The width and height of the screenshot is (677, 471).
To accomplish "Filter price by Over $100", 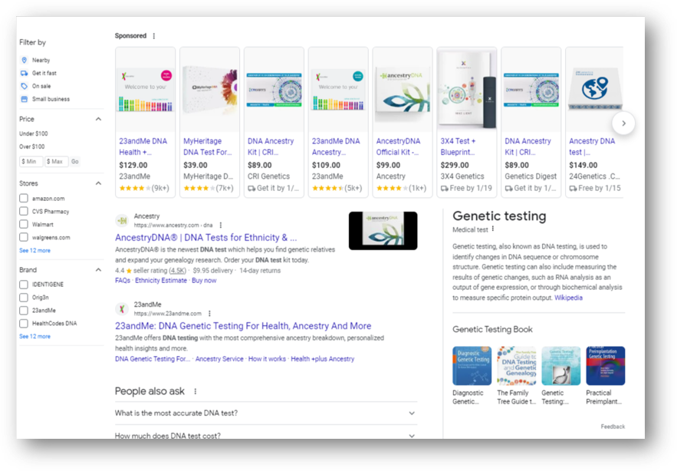I will click(31, 147).
